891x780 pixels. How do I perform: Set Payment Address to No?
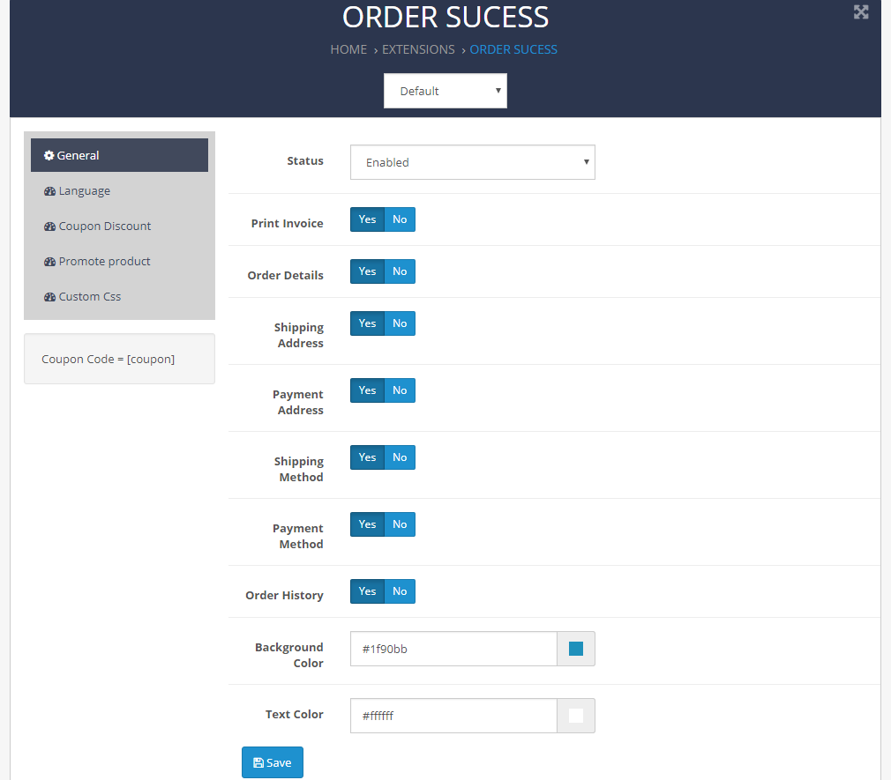tap(400, 390)
